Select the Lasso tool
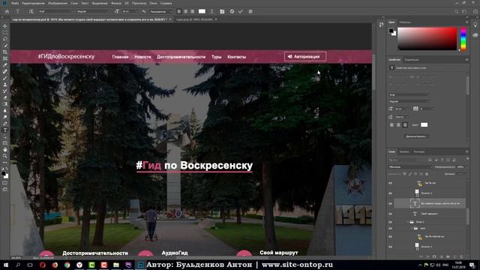Screen dimensions: 480x270 5,39
